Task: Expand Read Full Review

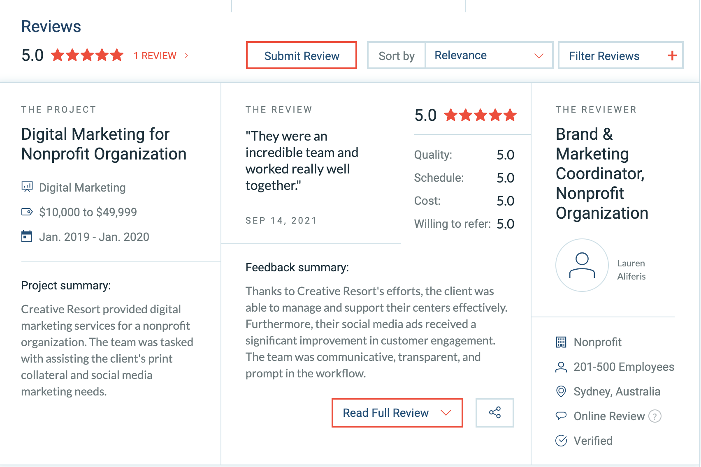Action: pyautogui.click(x=397, y=413)
